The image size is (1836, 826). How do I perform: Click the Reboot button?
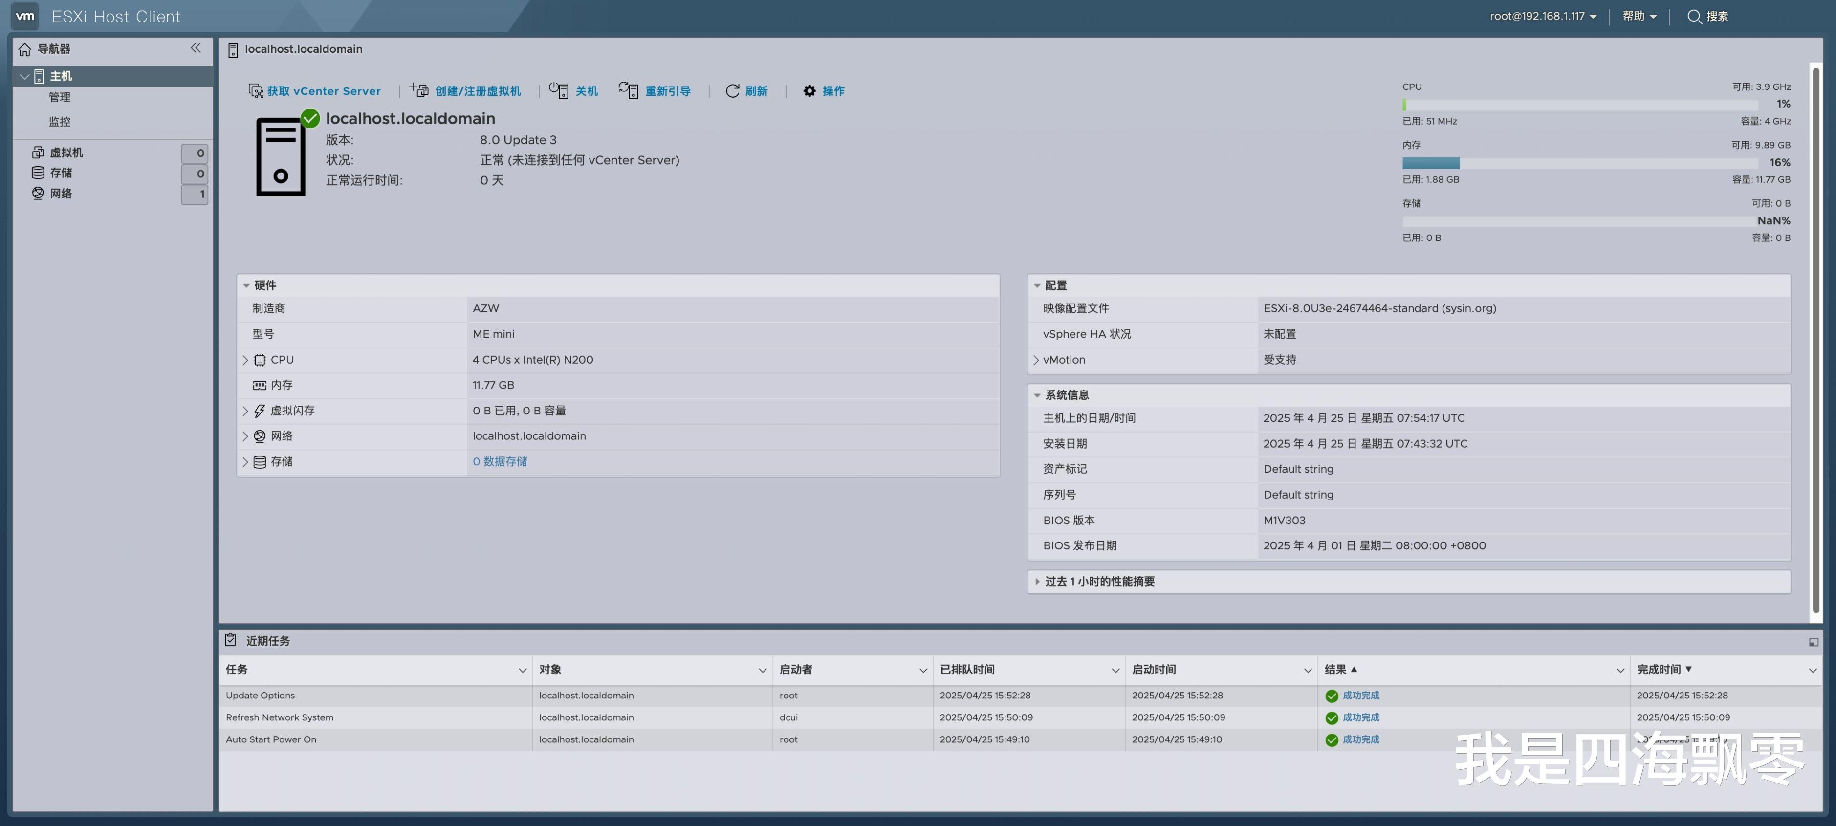tap(655, 91)
